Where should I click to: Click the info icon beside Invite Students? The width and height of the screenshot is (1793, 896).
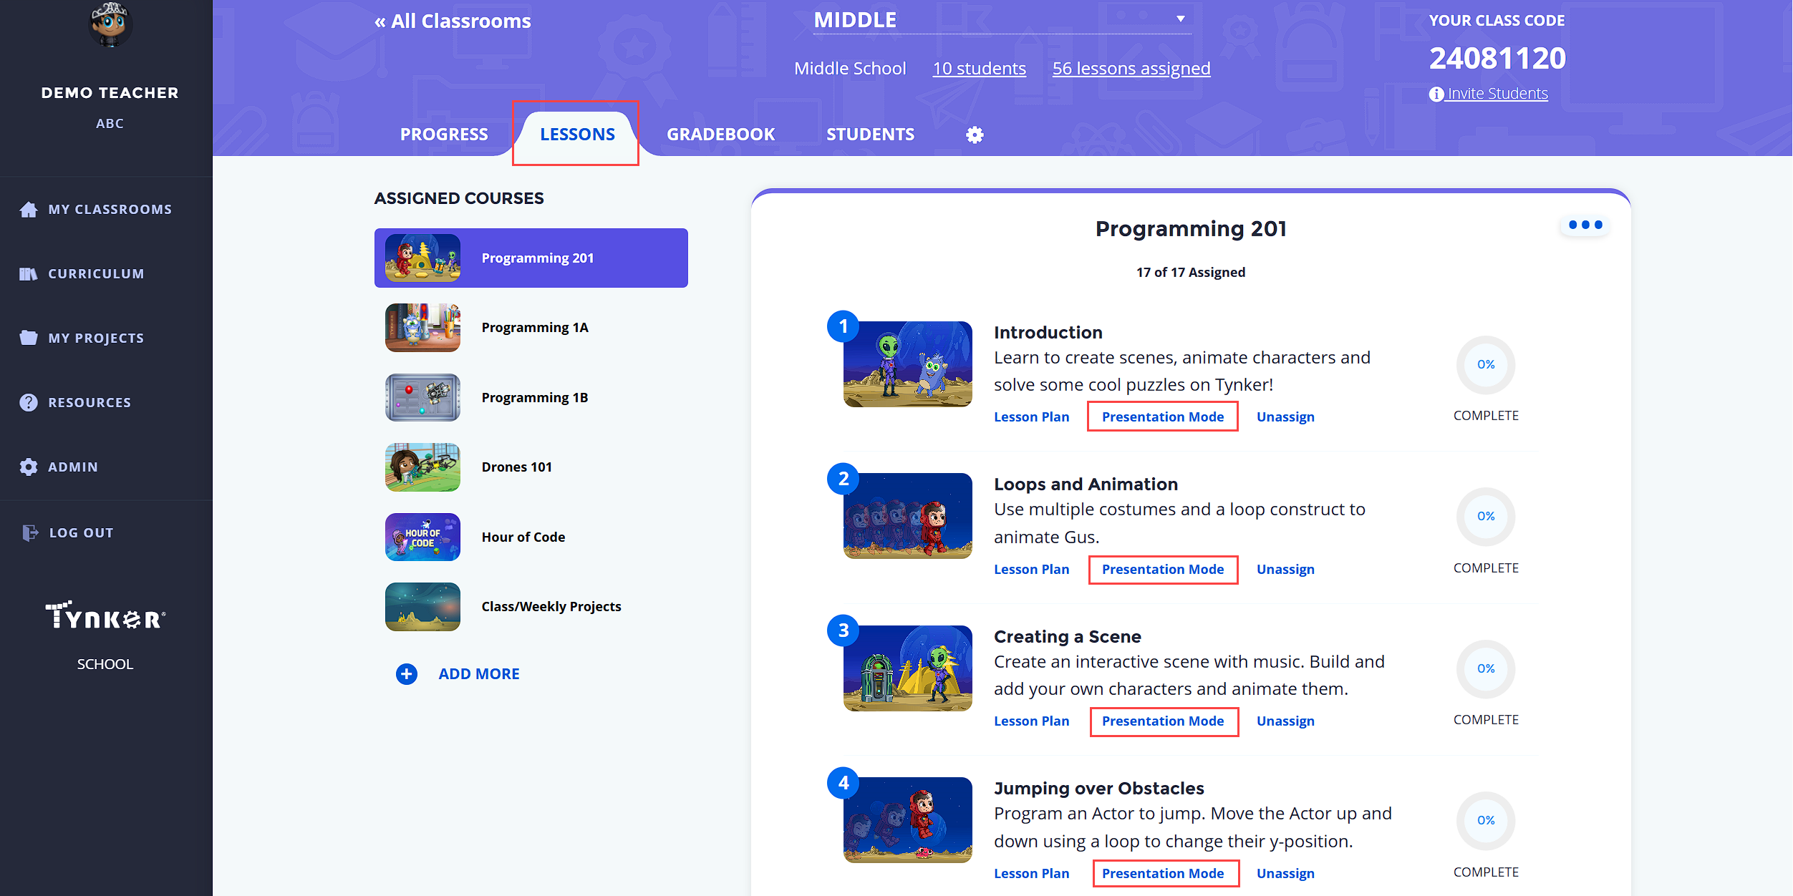pos(1436,94)
